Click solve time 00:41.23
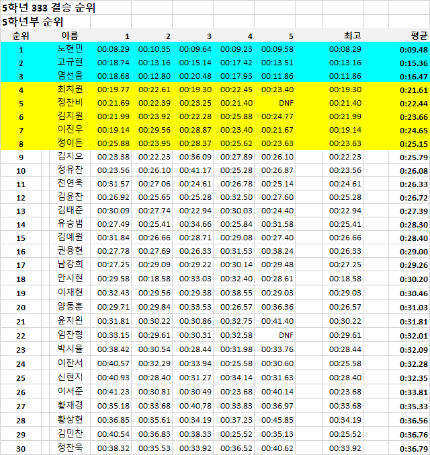Viewport: 430px width, 455px height. pos(114,392)
